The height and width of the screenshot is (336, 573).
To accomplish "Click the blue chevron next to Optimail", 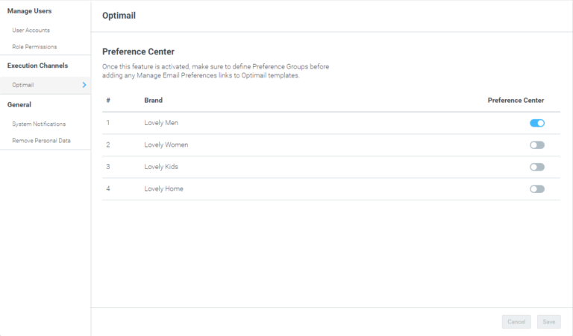I will pos(84,85).
